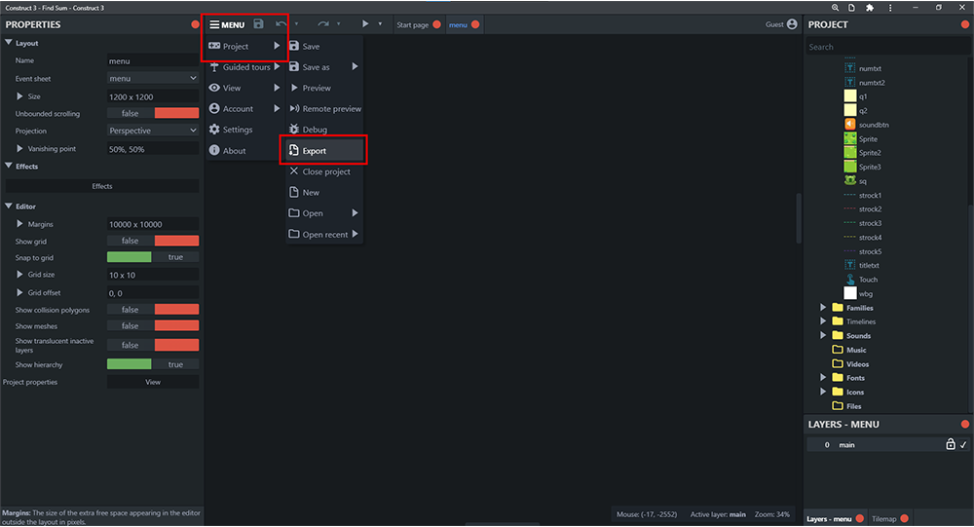The image size is (974, 527).
Task: Open the Settings menu item
Action: [x=238, y=130]
